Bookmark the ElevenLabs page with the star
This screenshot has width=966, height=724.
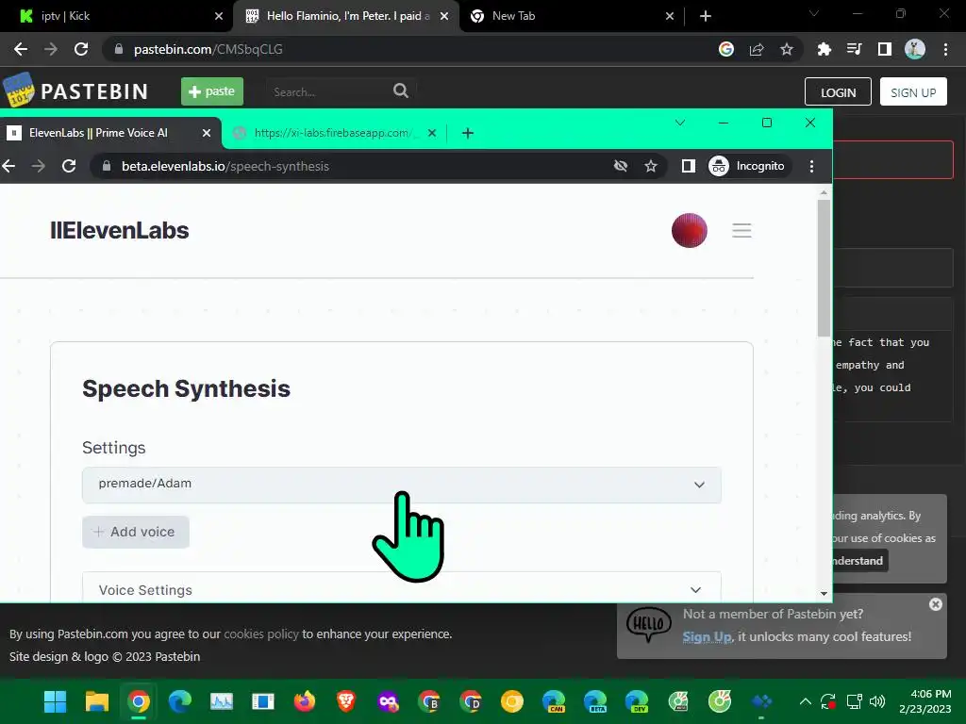(651, 166)
